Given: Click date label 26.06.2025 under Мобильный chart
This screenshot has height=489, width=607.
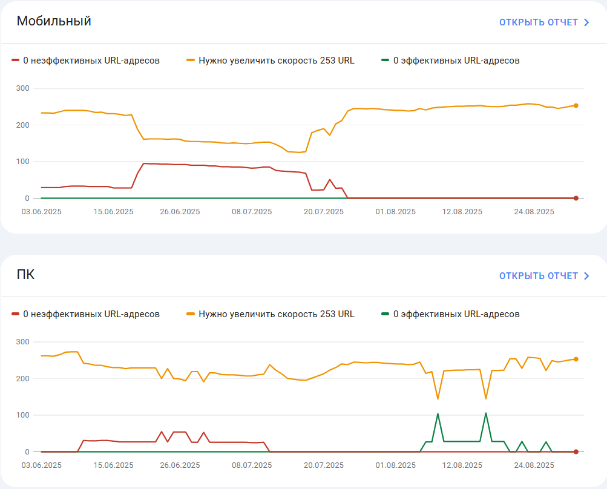Looking at the screenshot, I should 180,212.
